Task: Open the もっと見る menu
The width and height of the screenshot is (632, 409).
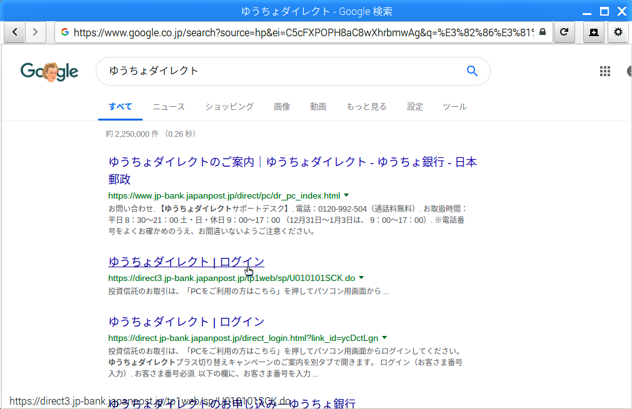Action: 366,107
